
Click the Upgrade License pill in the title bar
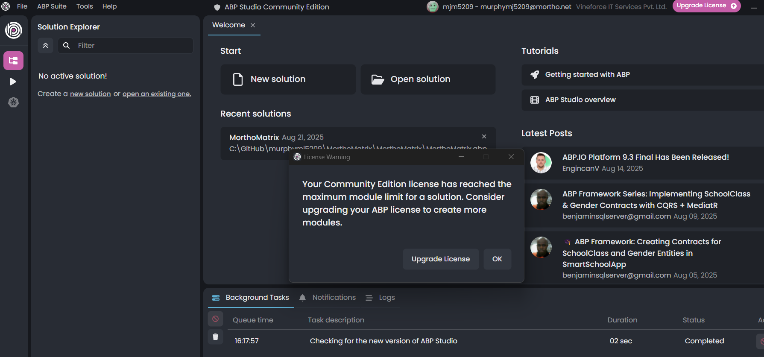pos(707,6)
